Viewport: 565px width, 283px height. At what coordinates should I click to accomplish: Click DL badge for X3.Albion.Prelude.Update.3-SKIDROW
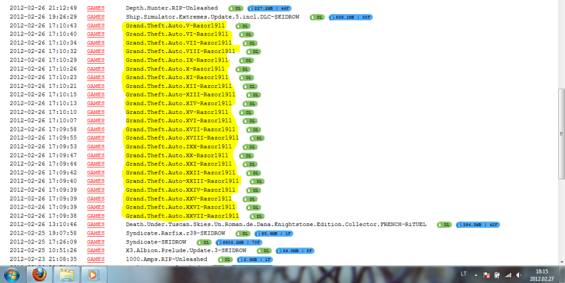[264, 251]
